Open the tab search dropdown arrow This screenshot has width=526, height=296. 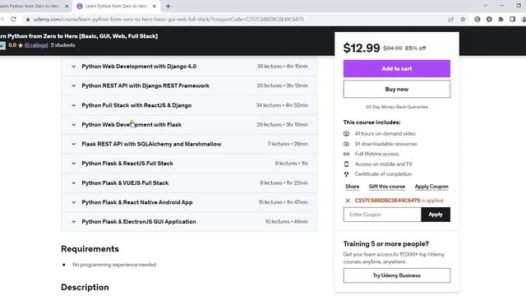[485, 6]
